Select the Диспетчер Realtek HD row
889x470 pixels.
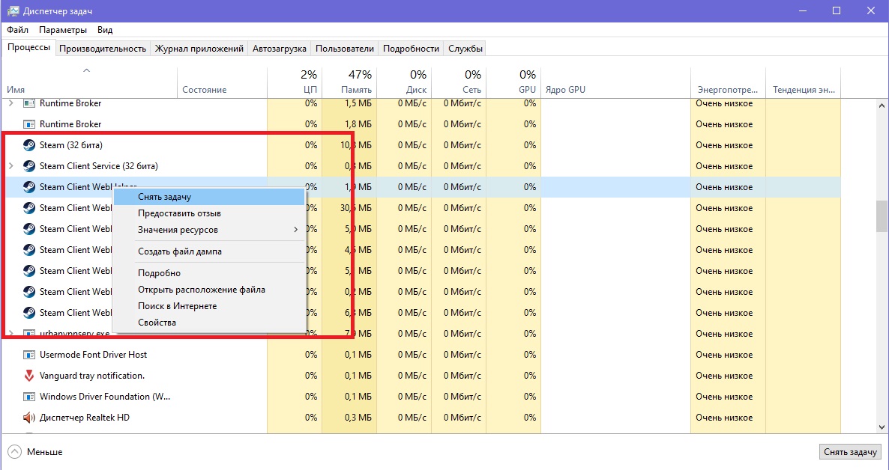[421, 418]
